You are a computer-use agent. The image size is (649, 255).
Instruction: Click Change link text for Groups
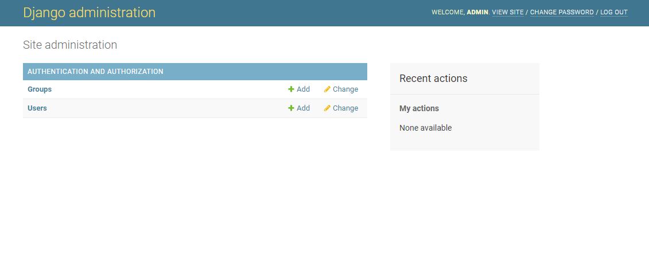(x=345, y=89)
